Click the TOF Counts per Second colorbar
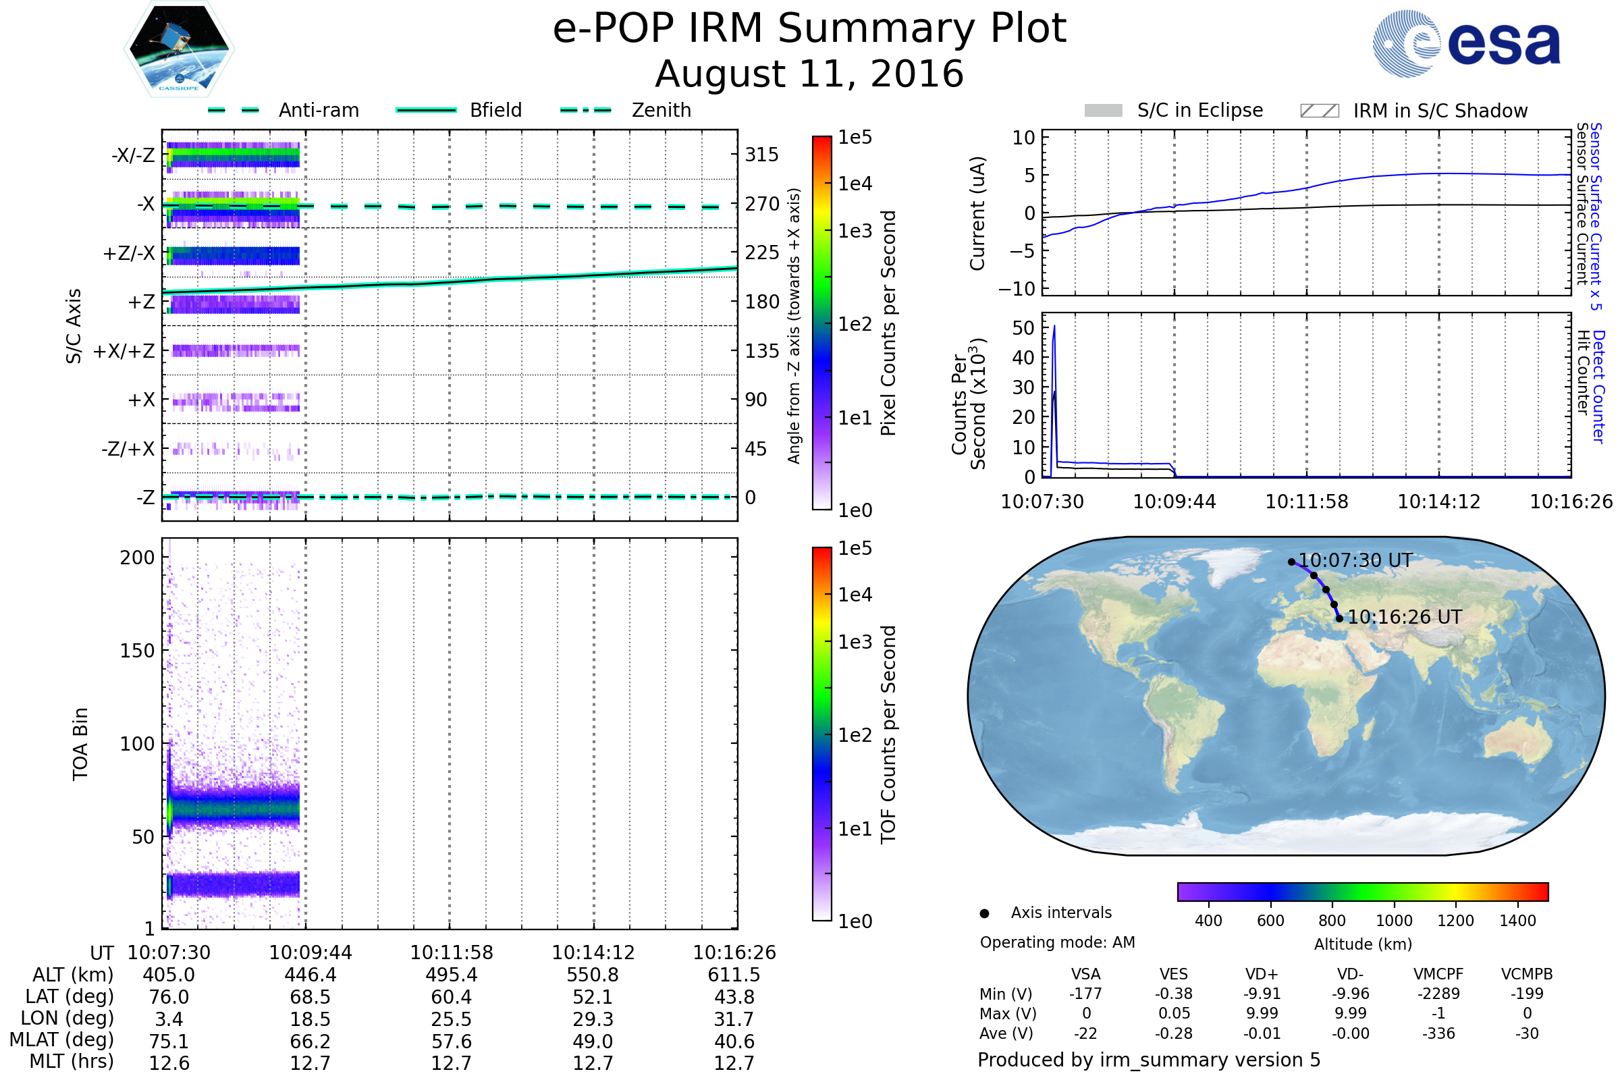 pos(821,734)
